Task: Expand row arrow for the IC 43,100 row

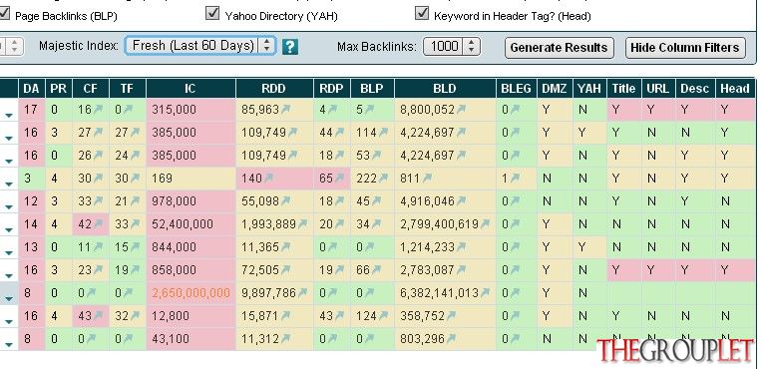Action: (x=9, y=344)
